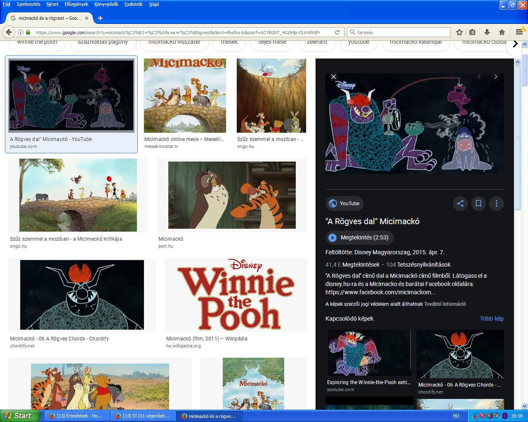
Task: Click the HU language indicator
Action: pos(456,416)
